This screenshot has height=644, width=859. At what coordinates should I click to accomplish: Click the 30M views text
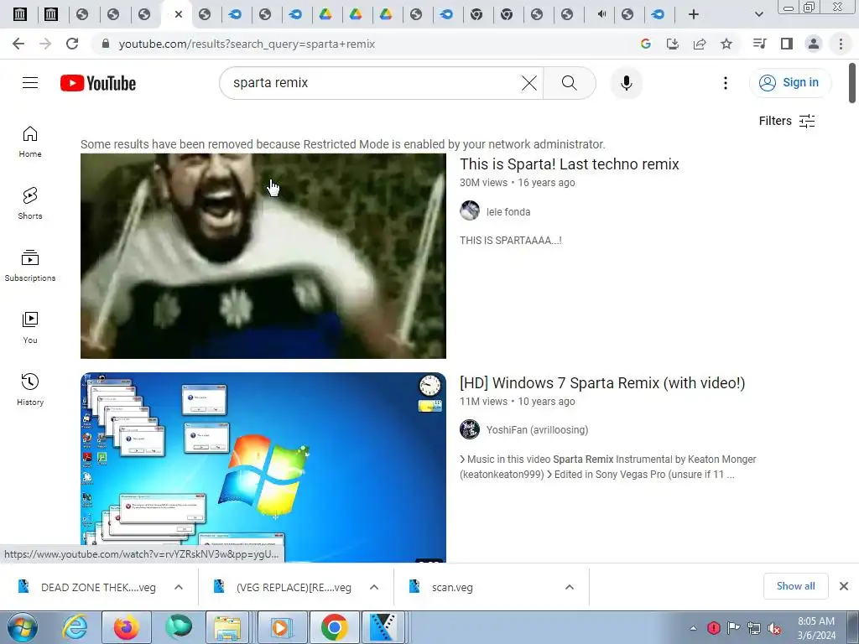(483, 183)
